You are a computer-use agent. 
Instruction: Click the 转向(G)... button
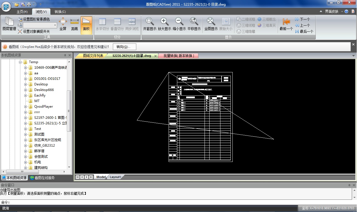click(124, 47)
